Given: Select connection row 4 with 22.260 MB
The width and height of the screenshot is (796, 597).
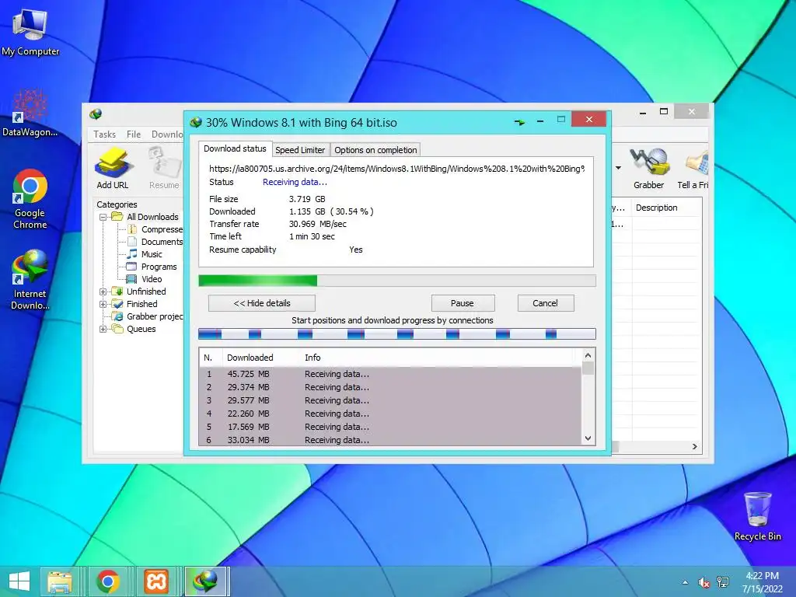Looking at the screenshot, I should [x=390, y=414].
